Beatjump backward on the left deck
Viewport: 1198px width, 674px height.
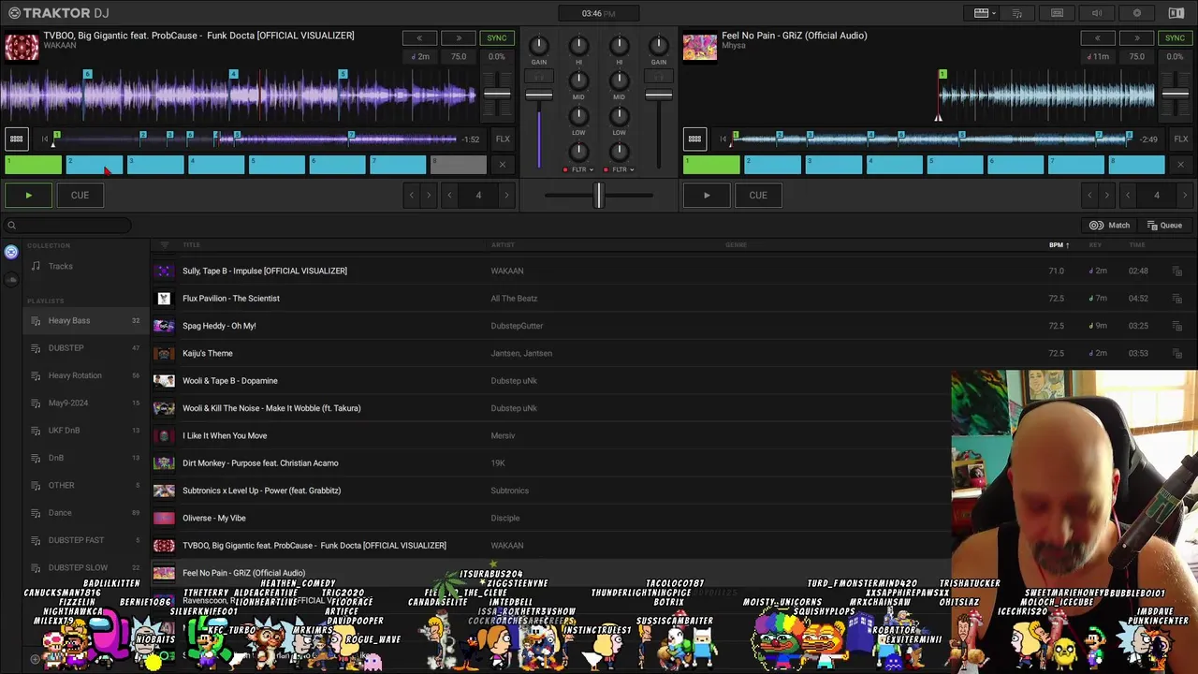[411, 195]
